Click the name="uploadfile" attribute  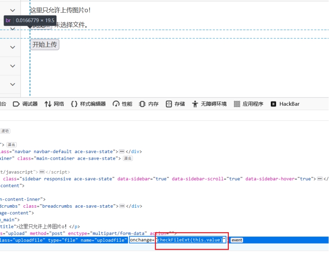point(104,240)
